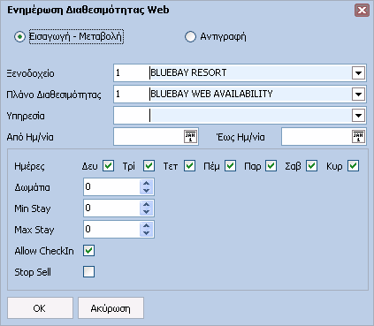The image size is (374, 326).
Task: Toggle the Allow CheckIn checkbox
Action: [x=88, y=251]
